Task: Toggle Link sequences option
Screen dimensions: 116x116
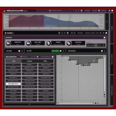Action: 45,57
